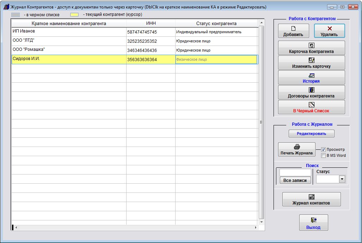Select the ООО "Ромашка" row
The image size is (362, 243).
click(69, 50)
